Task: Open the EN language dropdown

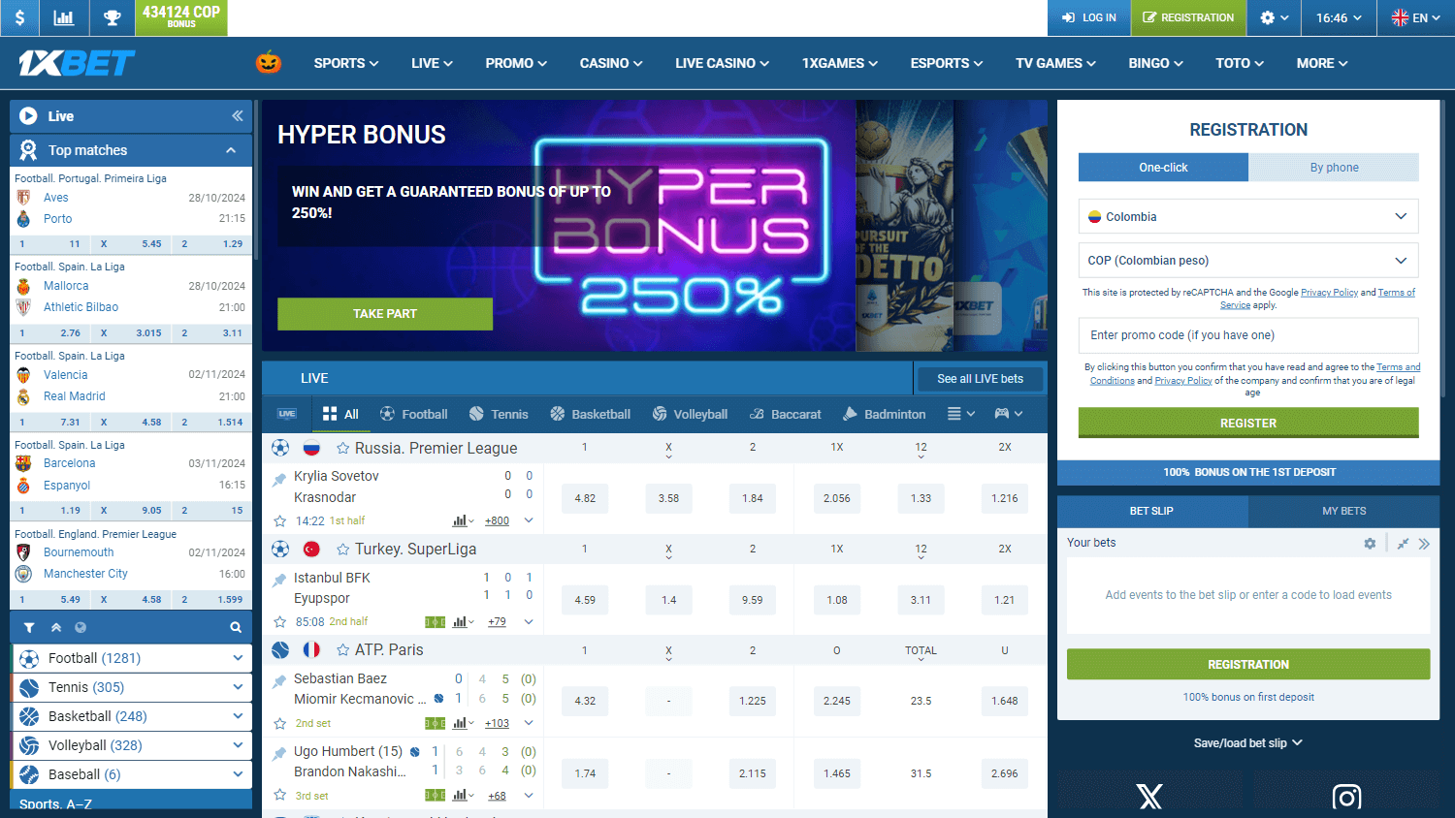Action: click(1416, 17)
